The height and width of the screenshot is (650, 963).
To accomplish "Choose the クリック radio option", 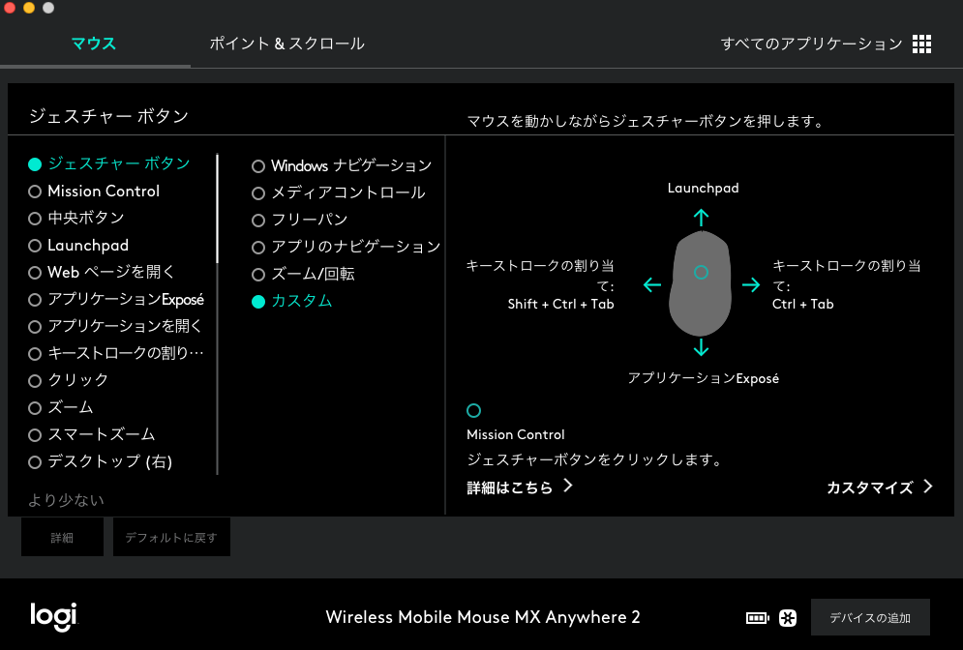I will tap(68, 380).
